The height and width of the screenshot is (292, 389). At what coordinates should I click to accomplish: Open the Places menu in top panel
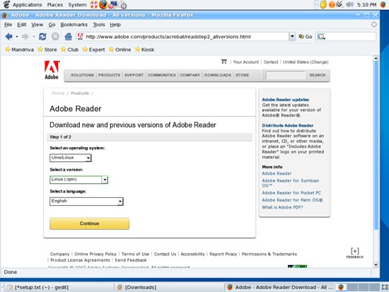(55, 5)
